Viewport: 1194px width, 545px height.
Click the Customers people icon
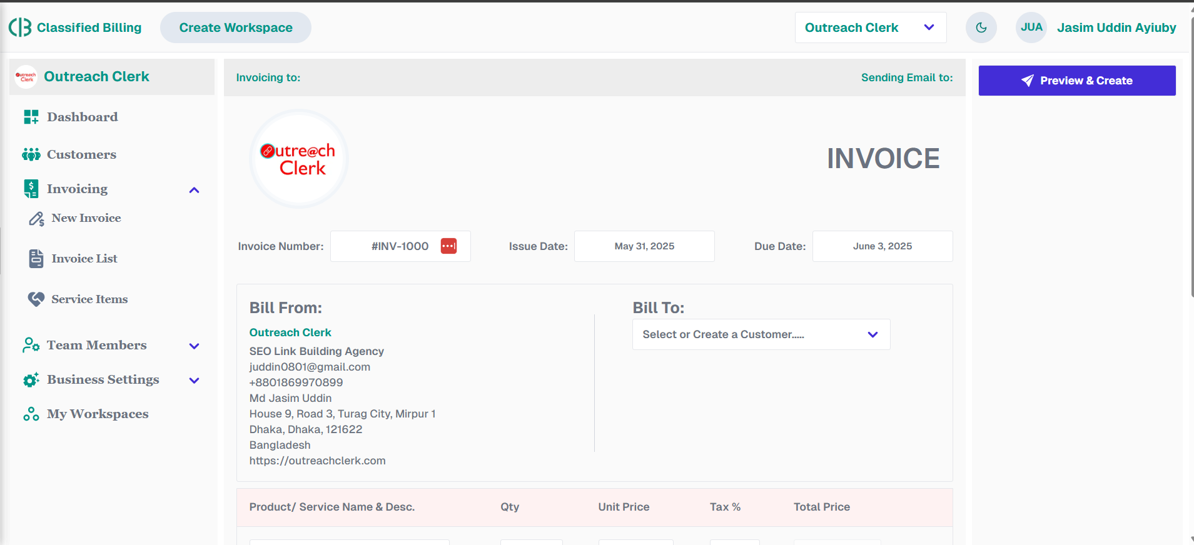click(x=31, y=154)
